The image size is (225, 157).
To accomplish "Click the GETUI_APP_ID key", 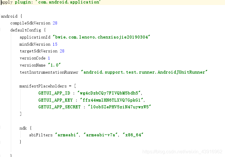I will [54, 93].
